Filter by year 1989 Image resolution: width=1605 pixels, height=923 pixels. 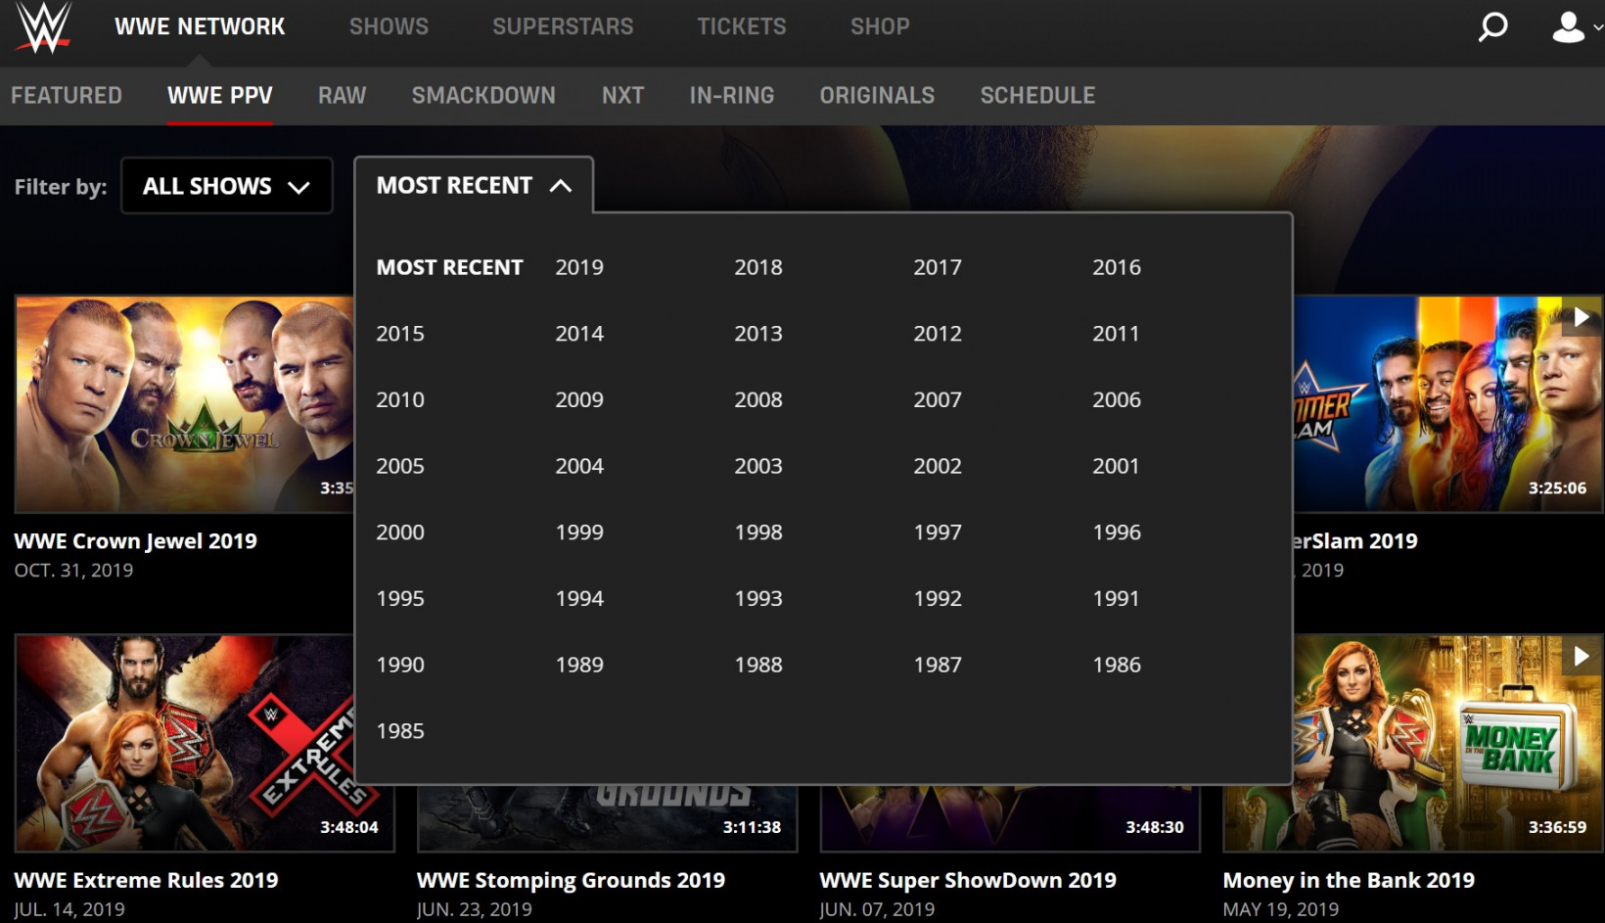[579, 665]
